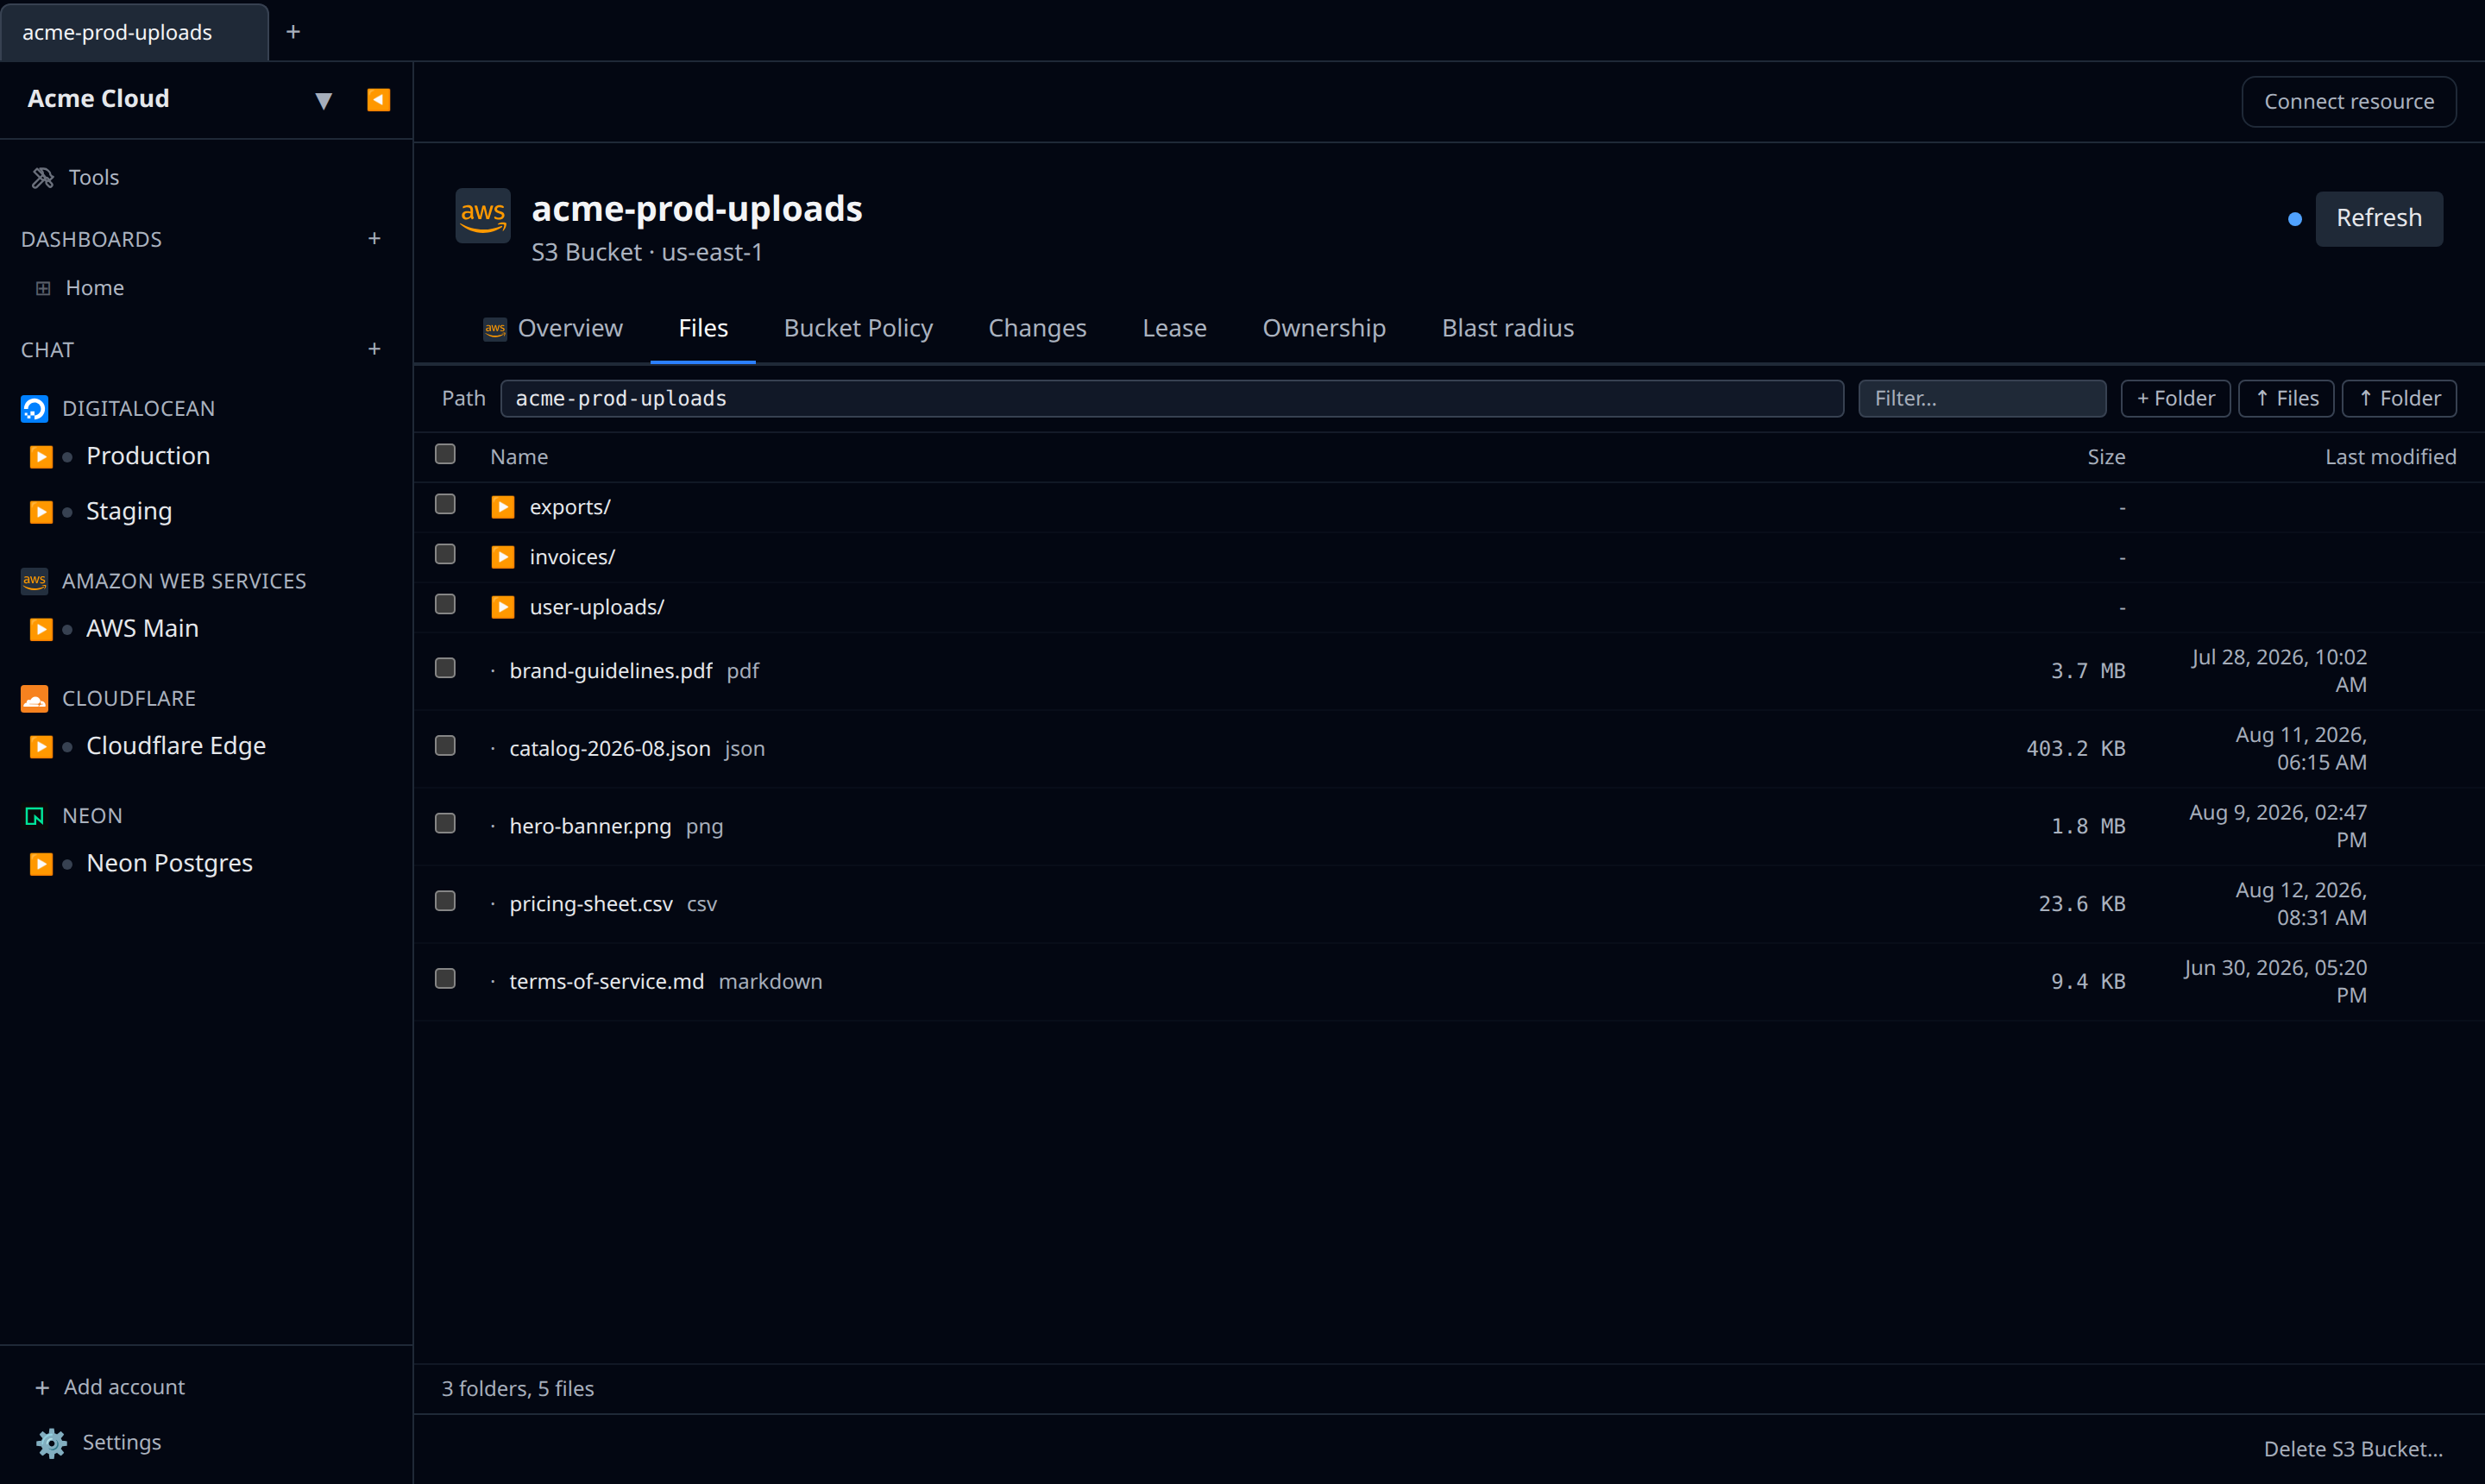Expand the exports/ folder arrow
Viewport: 2485px width, 1484px height.
[503, 507]
